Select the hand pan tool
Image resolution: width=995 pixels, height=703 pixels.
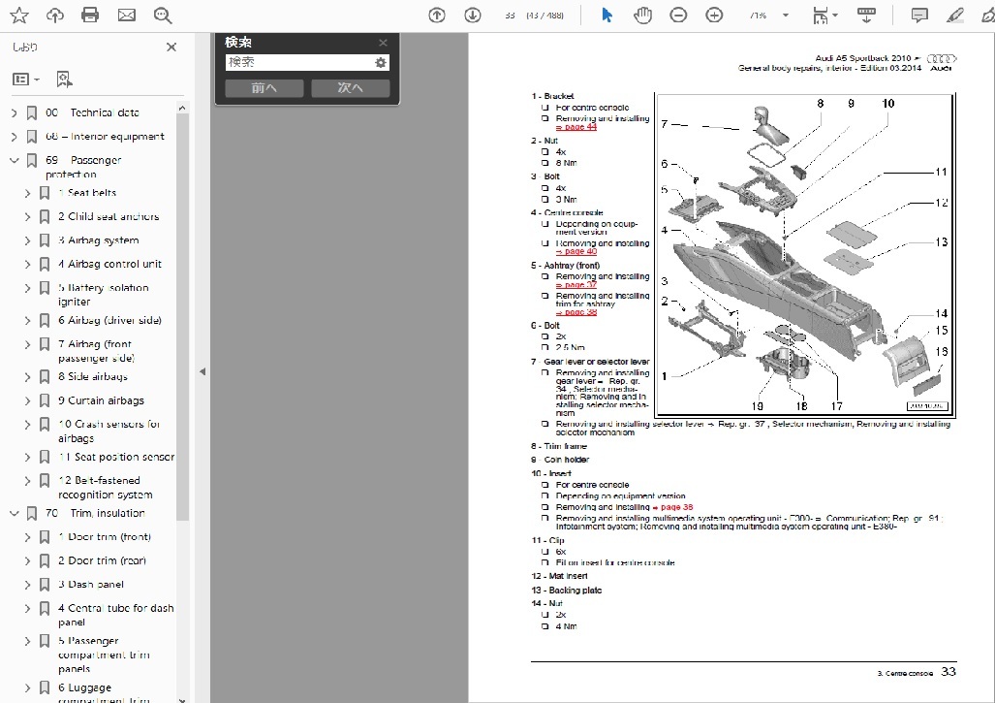point(642,16)
